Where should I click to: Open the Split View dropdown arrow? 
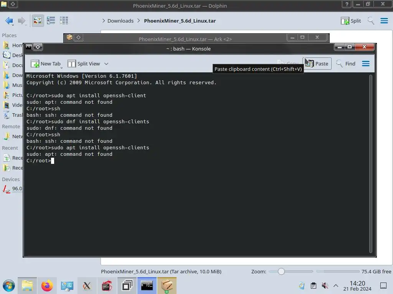[x=106, y=64]
